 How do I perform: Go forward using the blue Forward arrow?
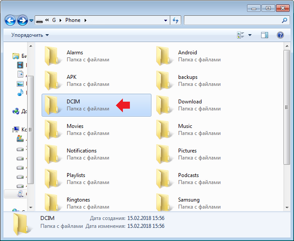22,20
